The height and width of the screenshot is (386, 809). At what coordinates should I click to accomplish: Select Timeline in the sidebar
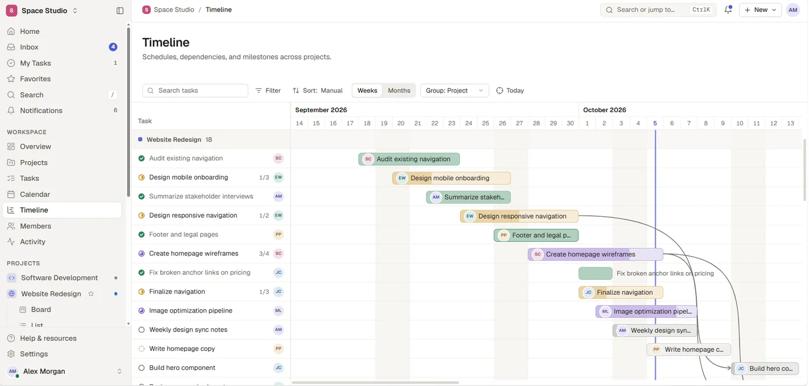(64, 210)
